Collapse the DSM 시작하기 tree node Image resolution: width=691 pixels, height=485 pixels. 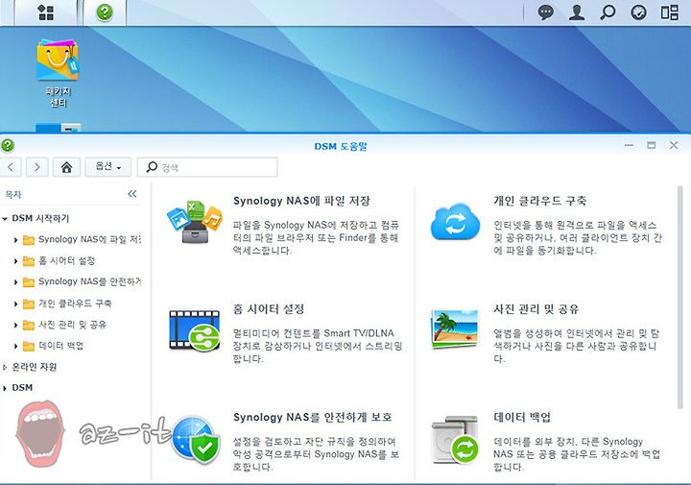(x=5, y=218)
